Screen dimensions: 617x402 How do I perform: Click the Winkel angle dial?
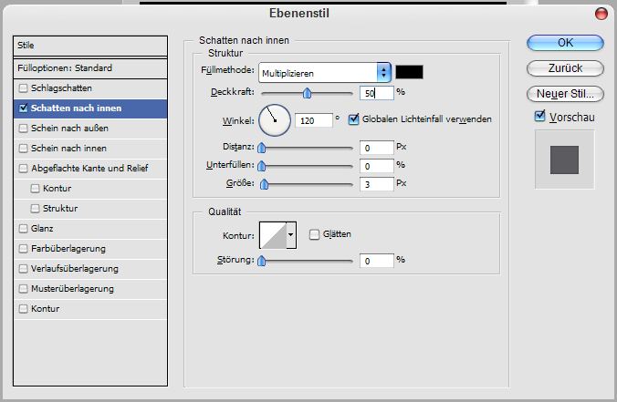[x=275, y=120]
